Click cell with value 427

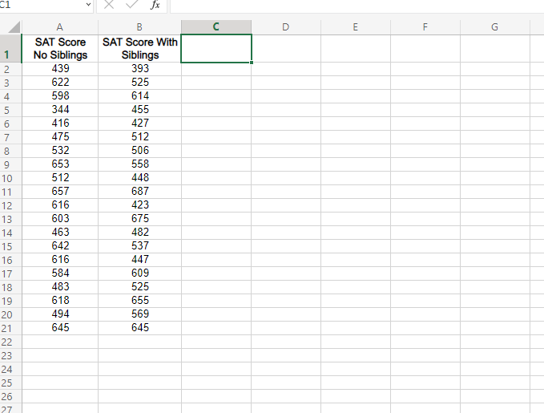[140, 123]
